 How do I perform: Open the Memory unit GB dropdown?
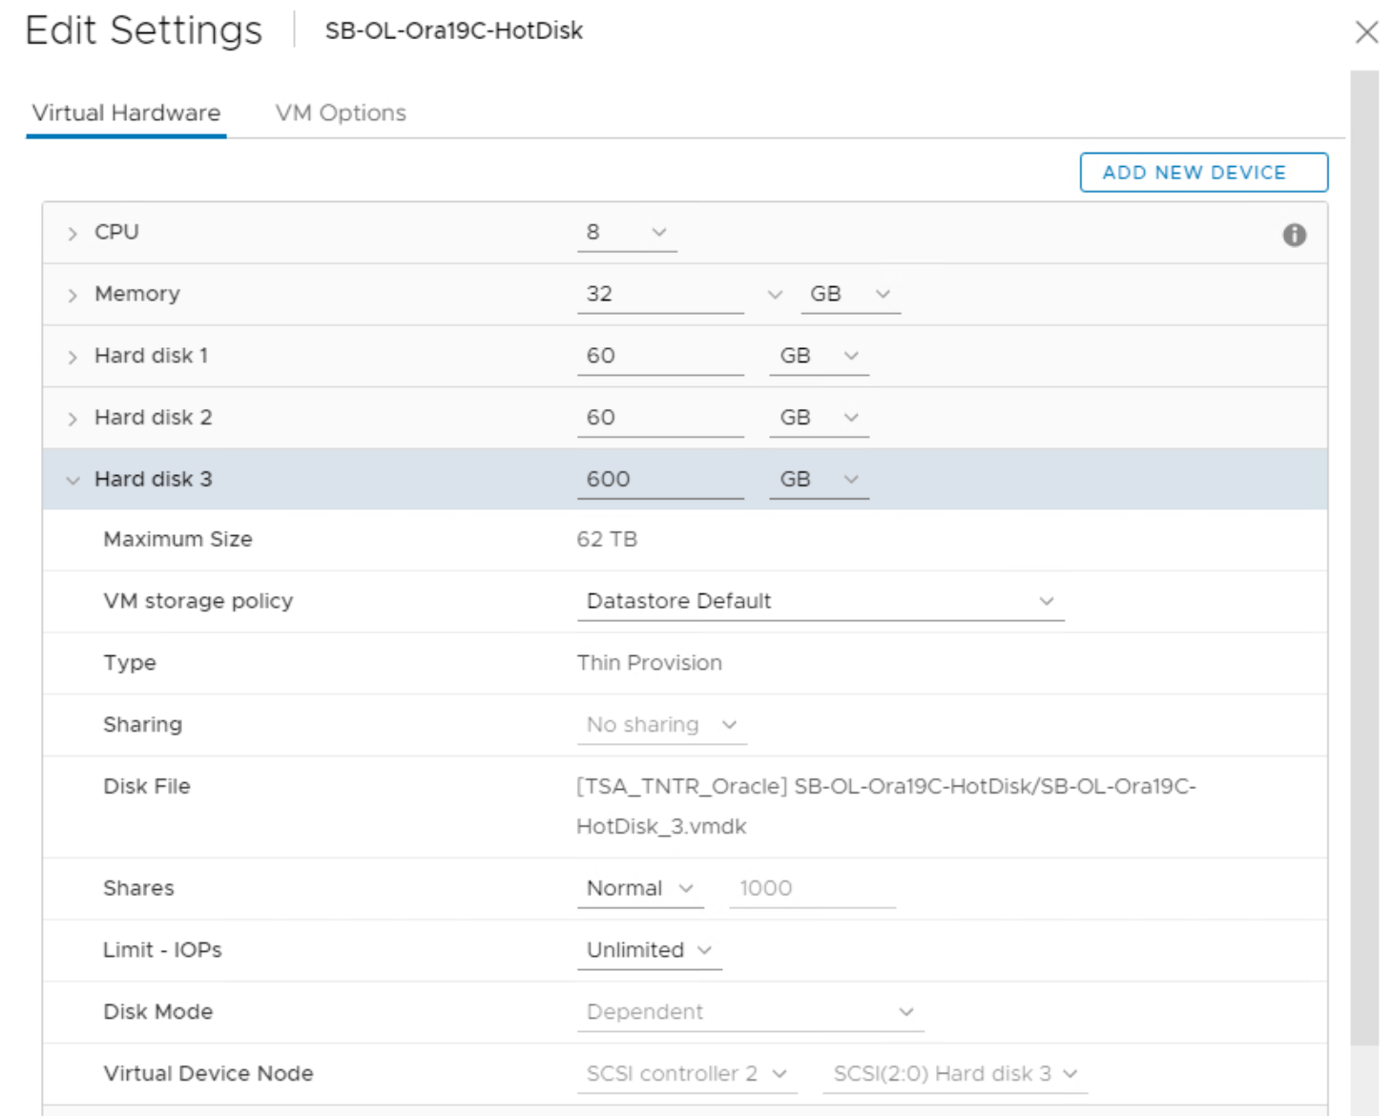click(850, 294)
